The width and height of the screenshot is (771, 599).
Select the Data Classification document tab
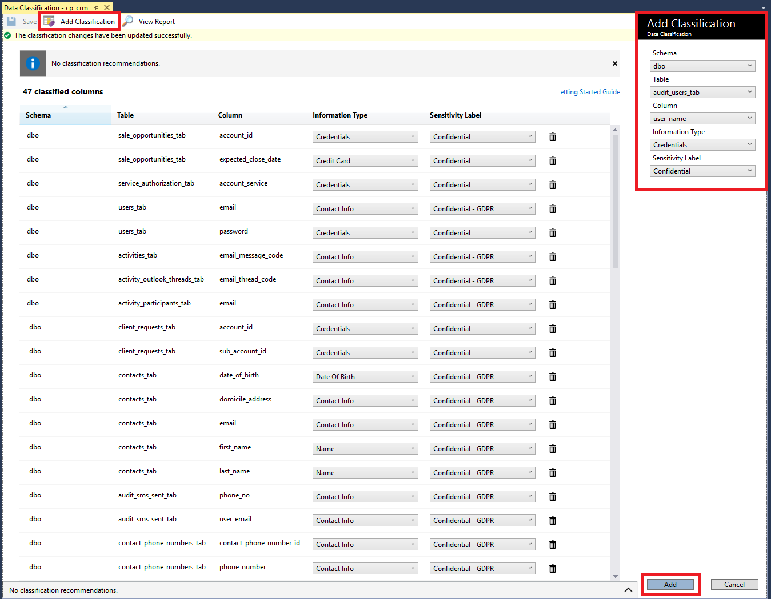point(46,7)
